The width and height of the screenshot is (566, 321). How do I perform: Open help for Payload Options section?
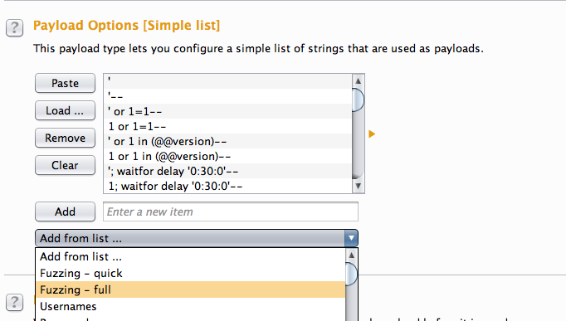coord(14,27)
